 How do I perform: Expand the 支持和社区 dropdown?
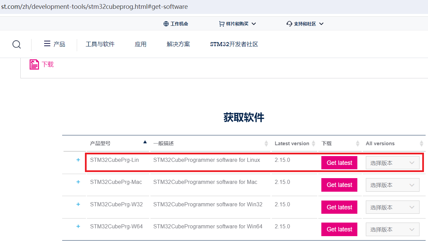click(321, 24)
